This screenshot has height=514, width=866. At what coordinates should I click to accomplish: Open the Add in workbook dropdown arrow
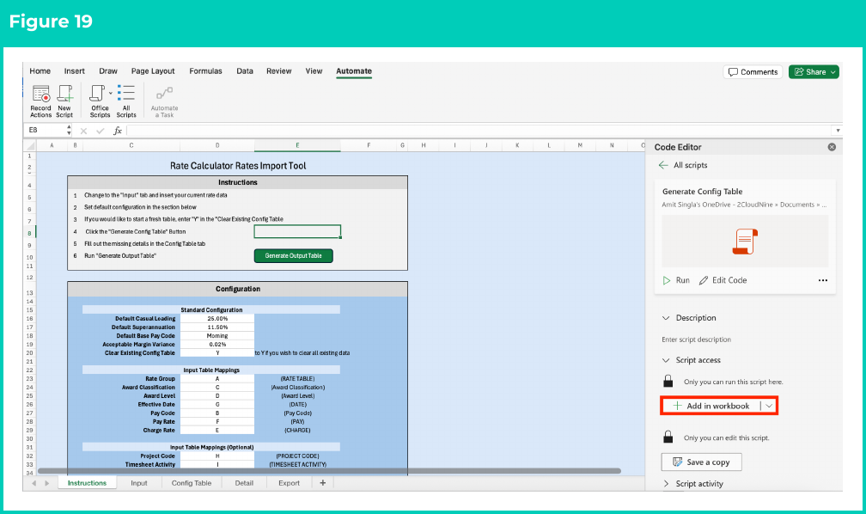point(769,406)
